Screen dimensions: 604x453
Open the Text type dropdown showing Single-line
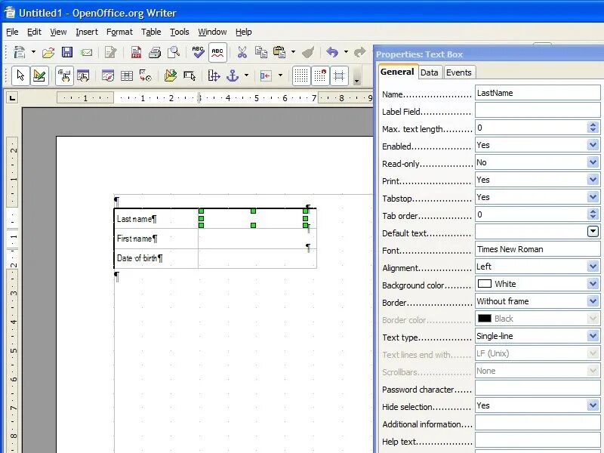(x=593, y=336)
